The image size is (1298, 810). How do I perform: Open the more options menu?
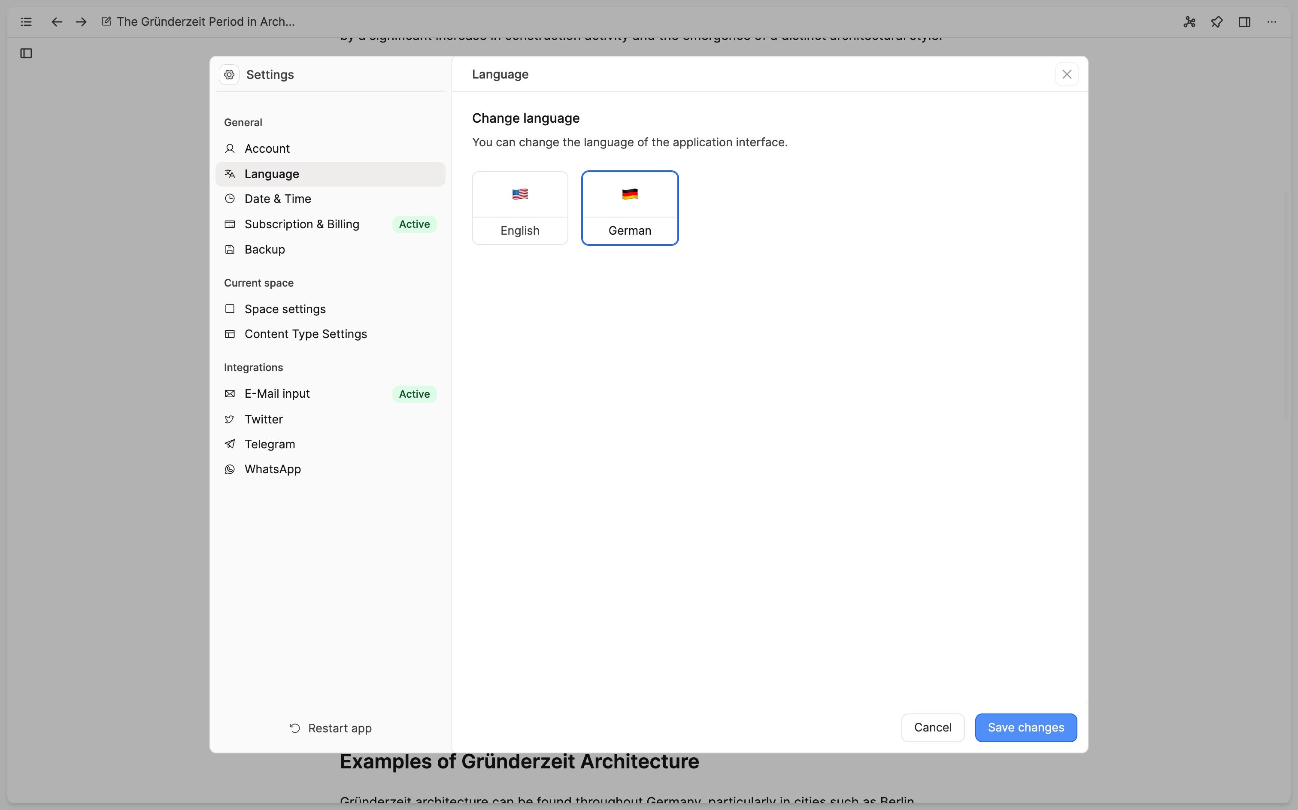(1272, 22)
